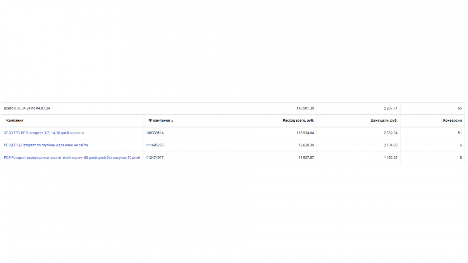Click goal price value 1 492.25
The width and height of the screenshot is (468, 263).
(x=390, y=158)
